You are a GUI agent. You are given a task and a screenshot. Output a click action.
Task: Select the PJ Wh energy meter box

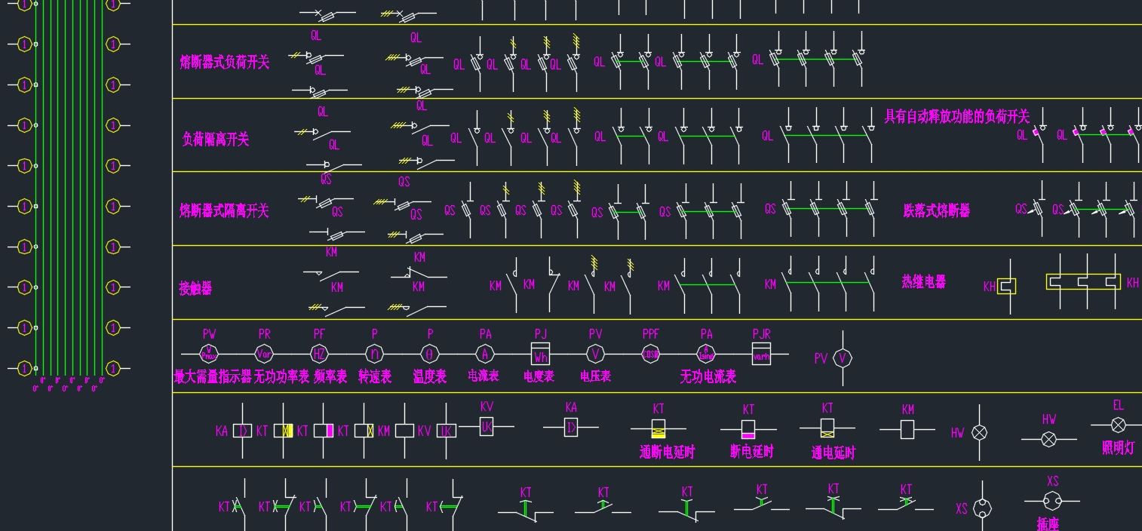pyautogui.click(x=540, y=354)
